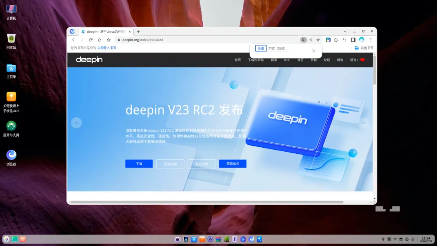Image resolution: width=437 pixels, height=246 pixels.
Task: Open system settings gear in dock
Action: point(210,239)
